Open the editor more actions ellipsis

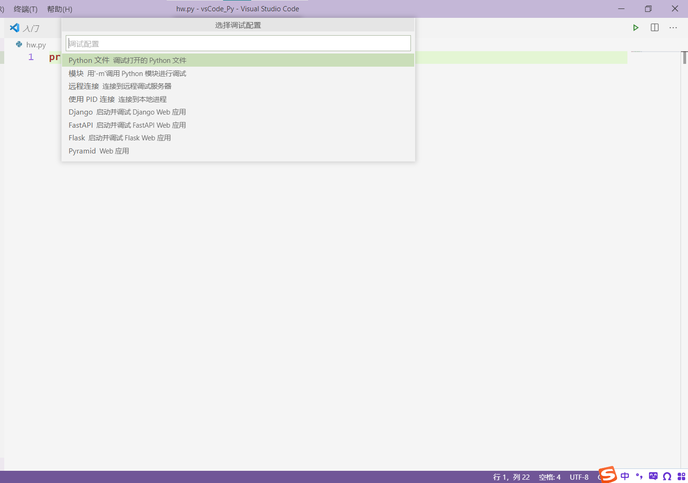click(673, 28)
